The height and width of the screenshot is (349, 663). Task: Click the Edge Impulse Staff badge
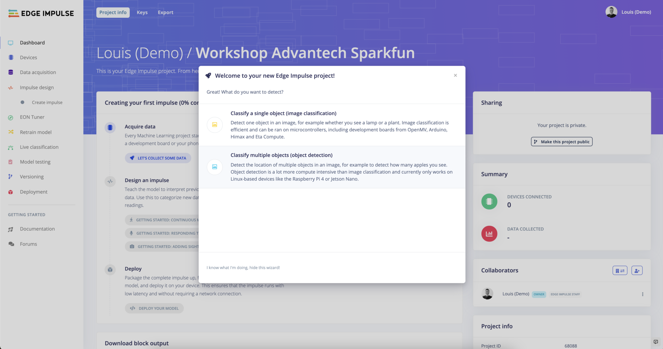coord(565,295)
